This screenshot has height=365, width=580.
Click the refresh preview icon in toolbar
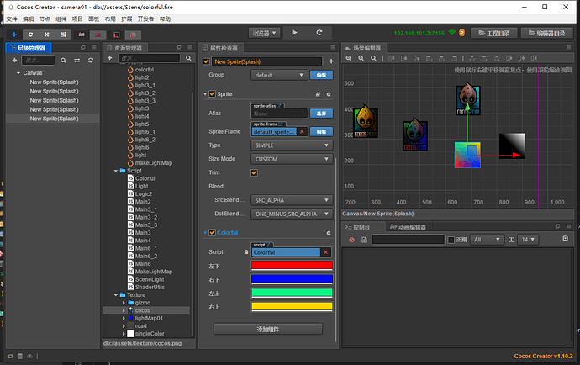[x=321, y=32]
